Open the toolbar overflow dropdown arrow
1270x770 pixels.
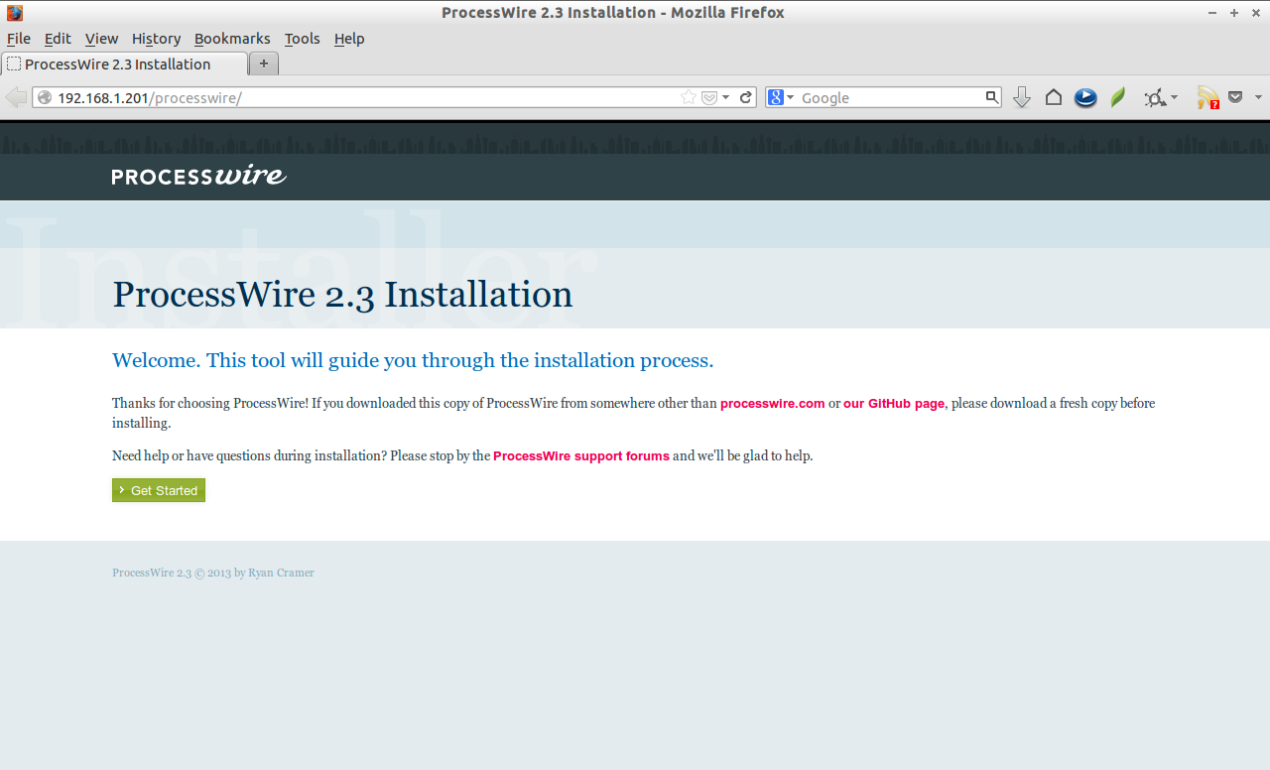point(1258,97)
